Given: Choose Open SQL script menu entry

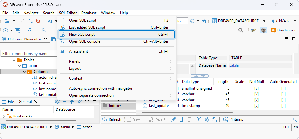Looking at the screenshot, I should click(116, 20).
